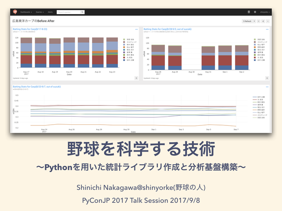Click the orange wOBA line near the bottom
Viewport: 282px width, 211px height.
coord(133,125)
